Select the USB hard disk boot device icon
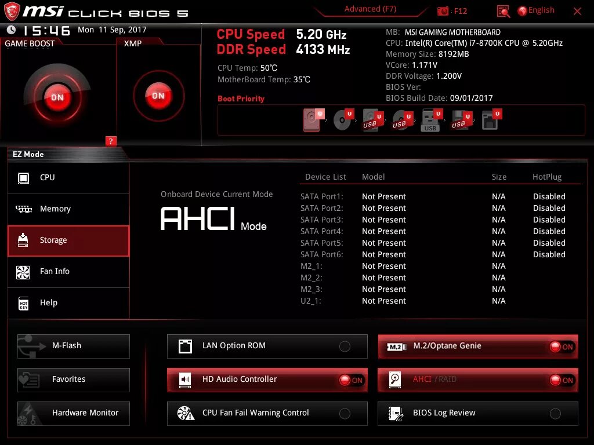The width and height of the screenshot is (594, 445). (373, 120)
